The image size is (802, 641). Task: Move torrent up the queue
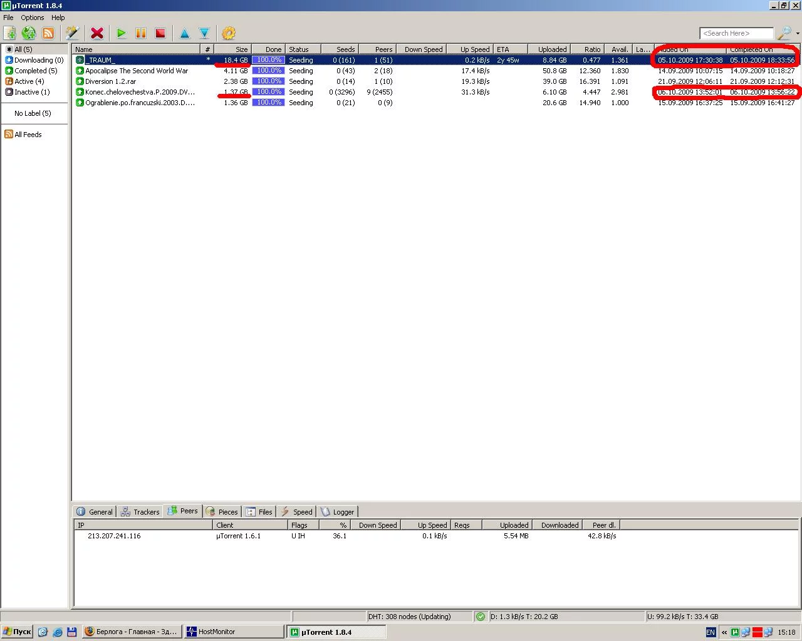pos(185,33)
